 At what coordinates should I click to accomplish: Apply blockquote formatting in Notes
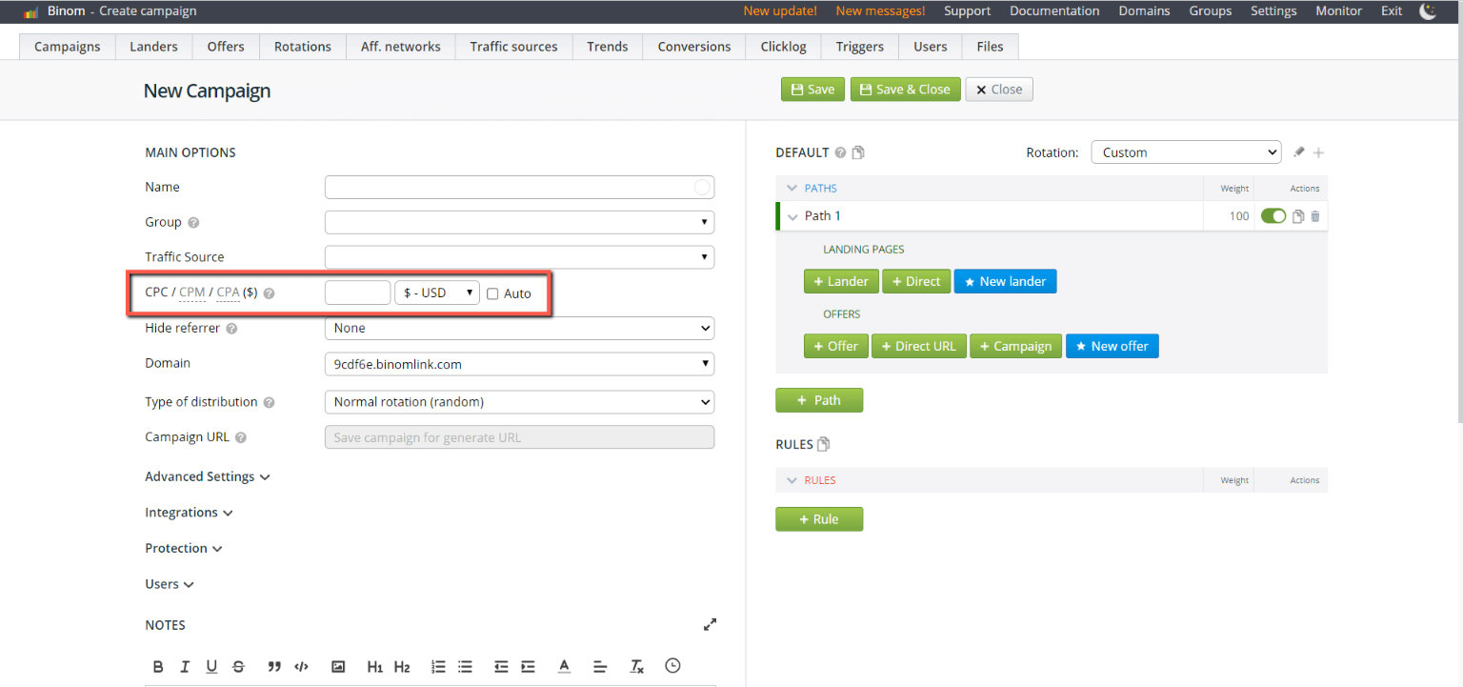click(274, 666)
